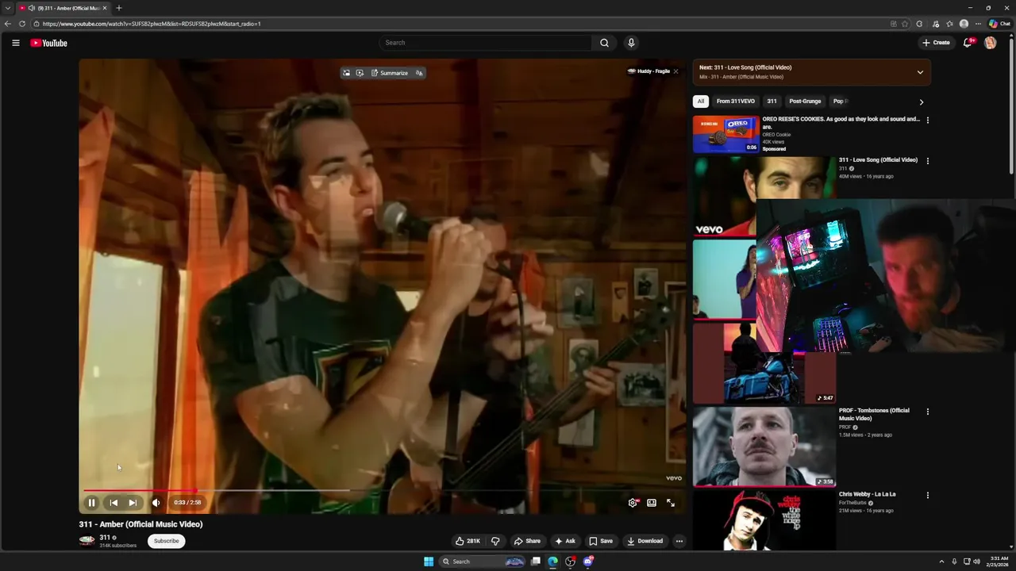The height and width of the screenshot is (571, 1016).
Task: Start voice search with the microphone
Action: (631, 43)
